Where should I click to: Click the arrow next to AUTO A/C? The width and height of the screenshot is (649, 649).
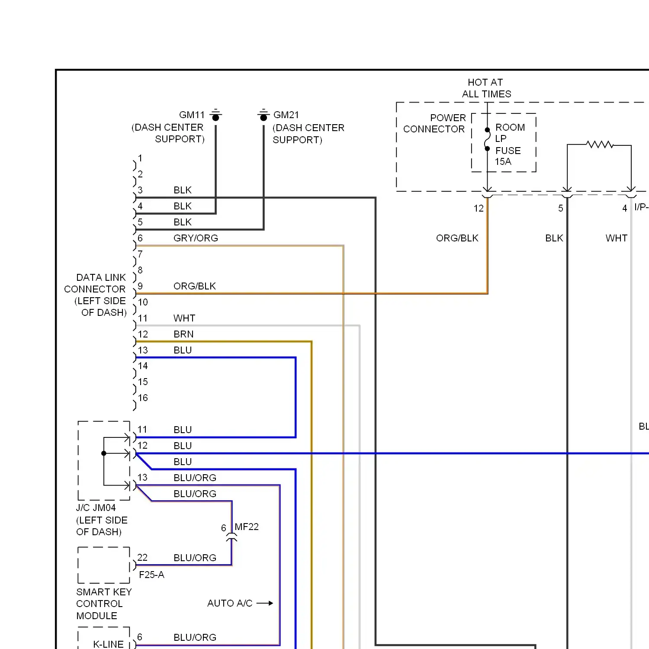(x=265, y=603)
